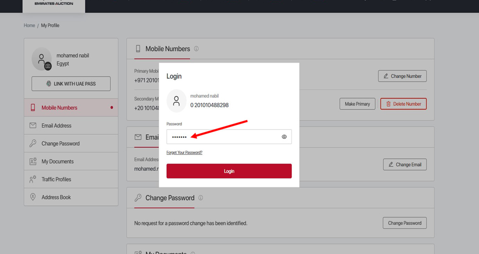Click the envelope icon in Email section header
Image resolution: width=479 pixels, height=254 pixels.
(138, 137)
